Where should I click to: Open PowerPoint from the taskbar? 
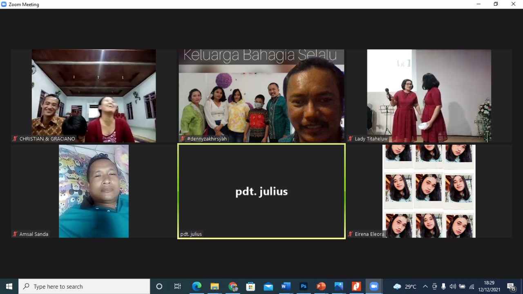(x=321, y=287)
